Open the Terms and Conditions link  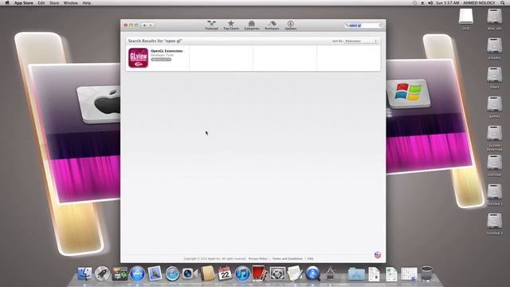tap(287, 258)
